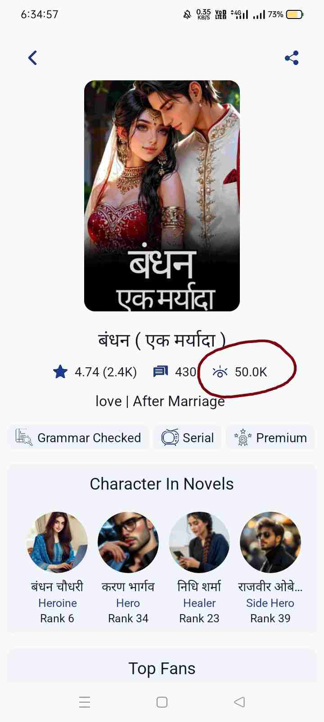Open the novel cover image

(x=162, y=196)
